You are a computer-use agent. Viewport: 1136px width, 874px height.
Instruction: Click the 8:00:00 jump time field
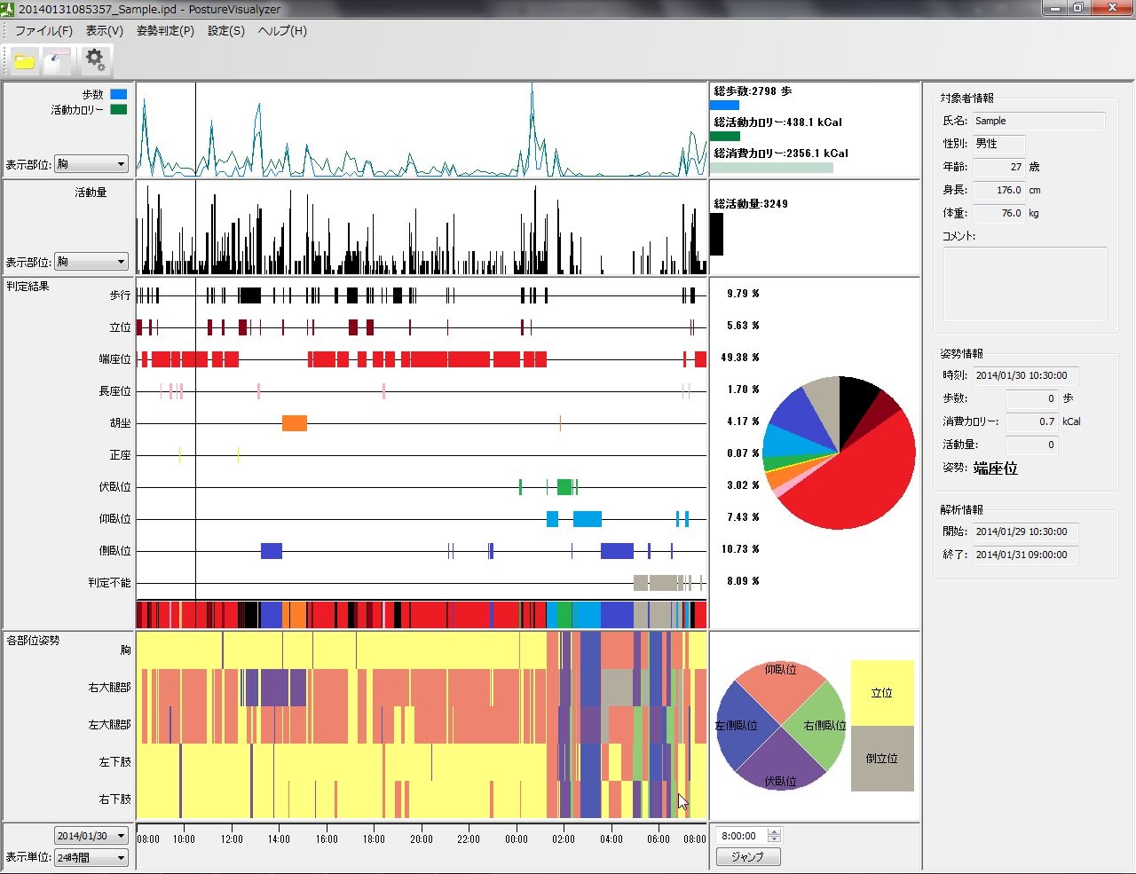click(x=742, y=836)
